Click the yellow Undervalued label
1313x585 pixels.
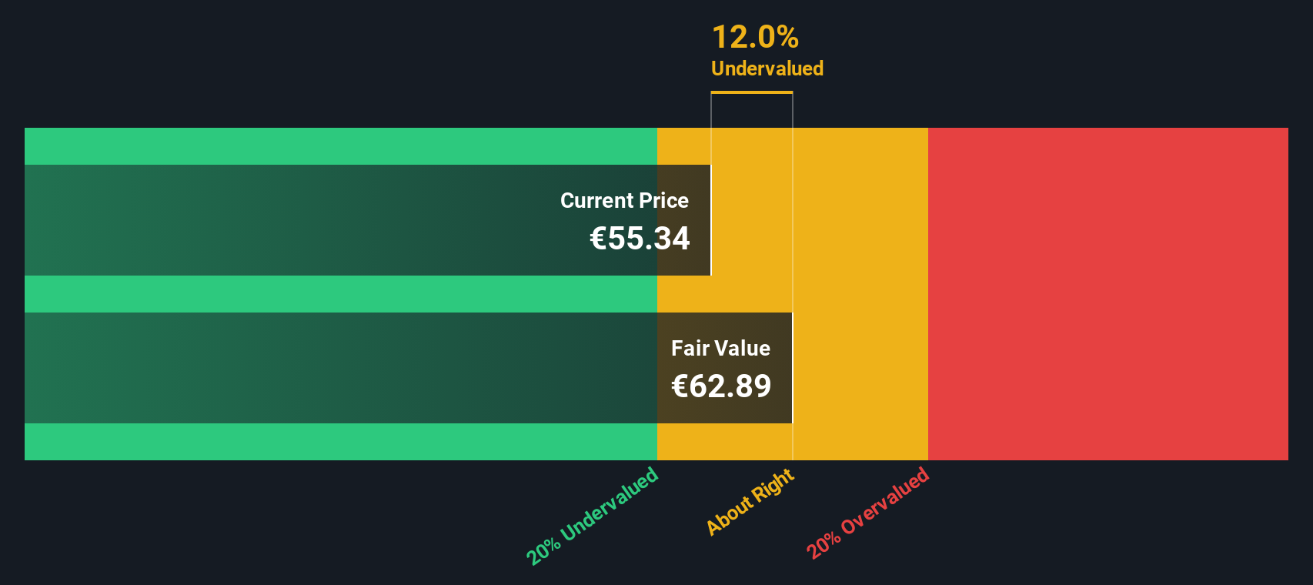767,69
